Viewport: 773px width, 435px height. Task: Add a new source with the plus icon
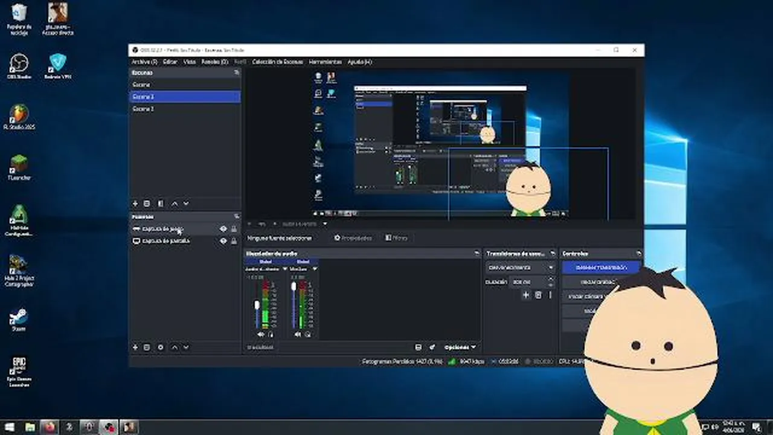[135, 347]
